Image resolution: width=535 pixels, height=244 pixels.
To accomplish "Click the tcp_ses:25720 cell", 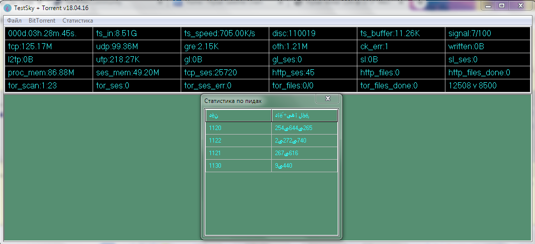I will click(x=225, y=72).
